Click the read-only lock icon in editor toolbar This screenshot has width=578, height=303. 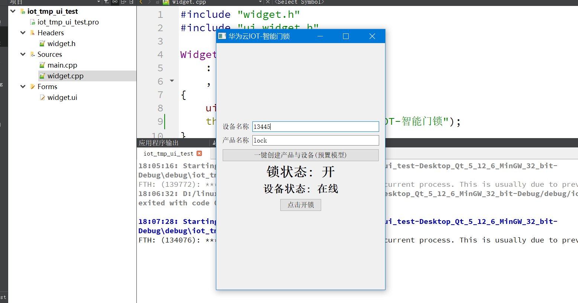158,2
